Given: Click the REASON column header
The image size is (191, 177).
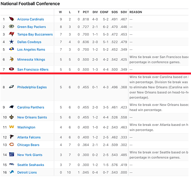Looking at the screenshot, I should (136, 12).
